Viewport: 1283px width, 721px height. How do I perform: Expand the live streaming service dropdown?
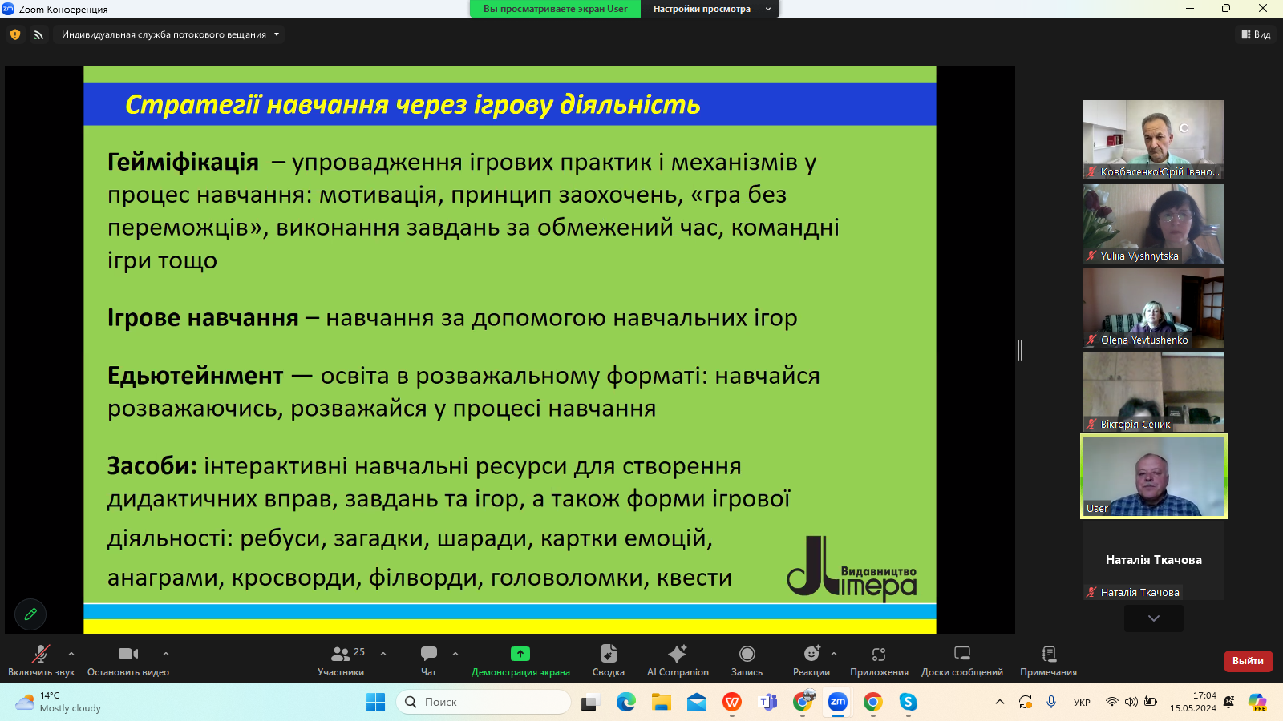(277, 34)
